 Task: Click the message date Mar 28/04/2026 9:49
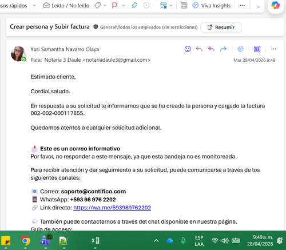pyautogui.click(x=255, y=60)
